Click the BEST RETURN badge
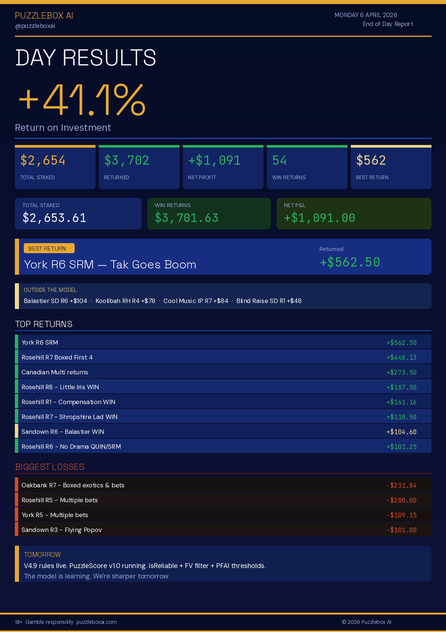 [49, 249]
